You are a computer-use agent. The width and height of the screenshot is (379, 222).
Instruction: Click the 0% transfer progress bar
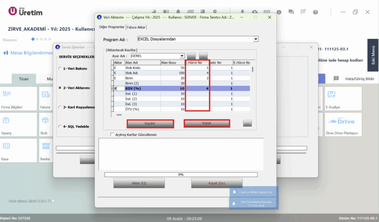(x=181, y=174)
